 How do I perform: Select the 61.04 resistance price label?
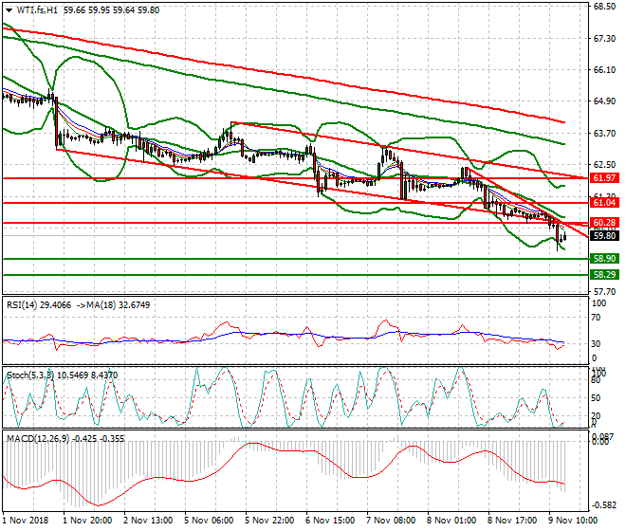tap(604, 203)
